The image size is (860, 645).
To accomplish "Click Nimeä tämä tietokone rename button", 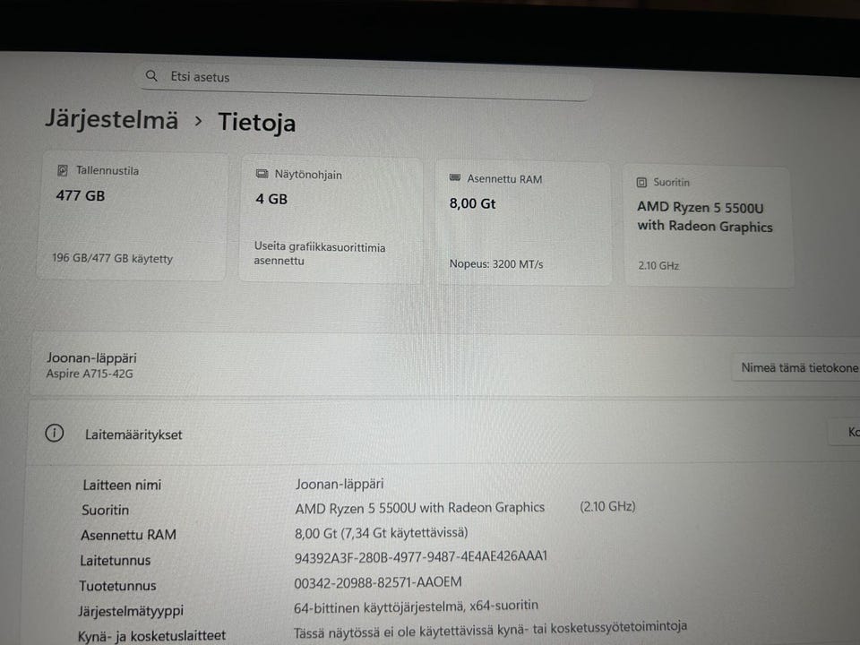I will [798, 367].
